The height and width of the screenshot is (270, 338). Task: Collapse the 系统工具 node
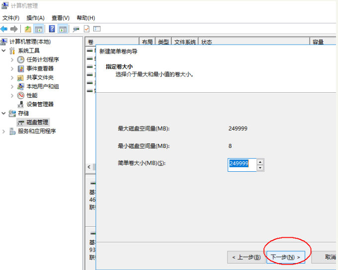(4, 51)
